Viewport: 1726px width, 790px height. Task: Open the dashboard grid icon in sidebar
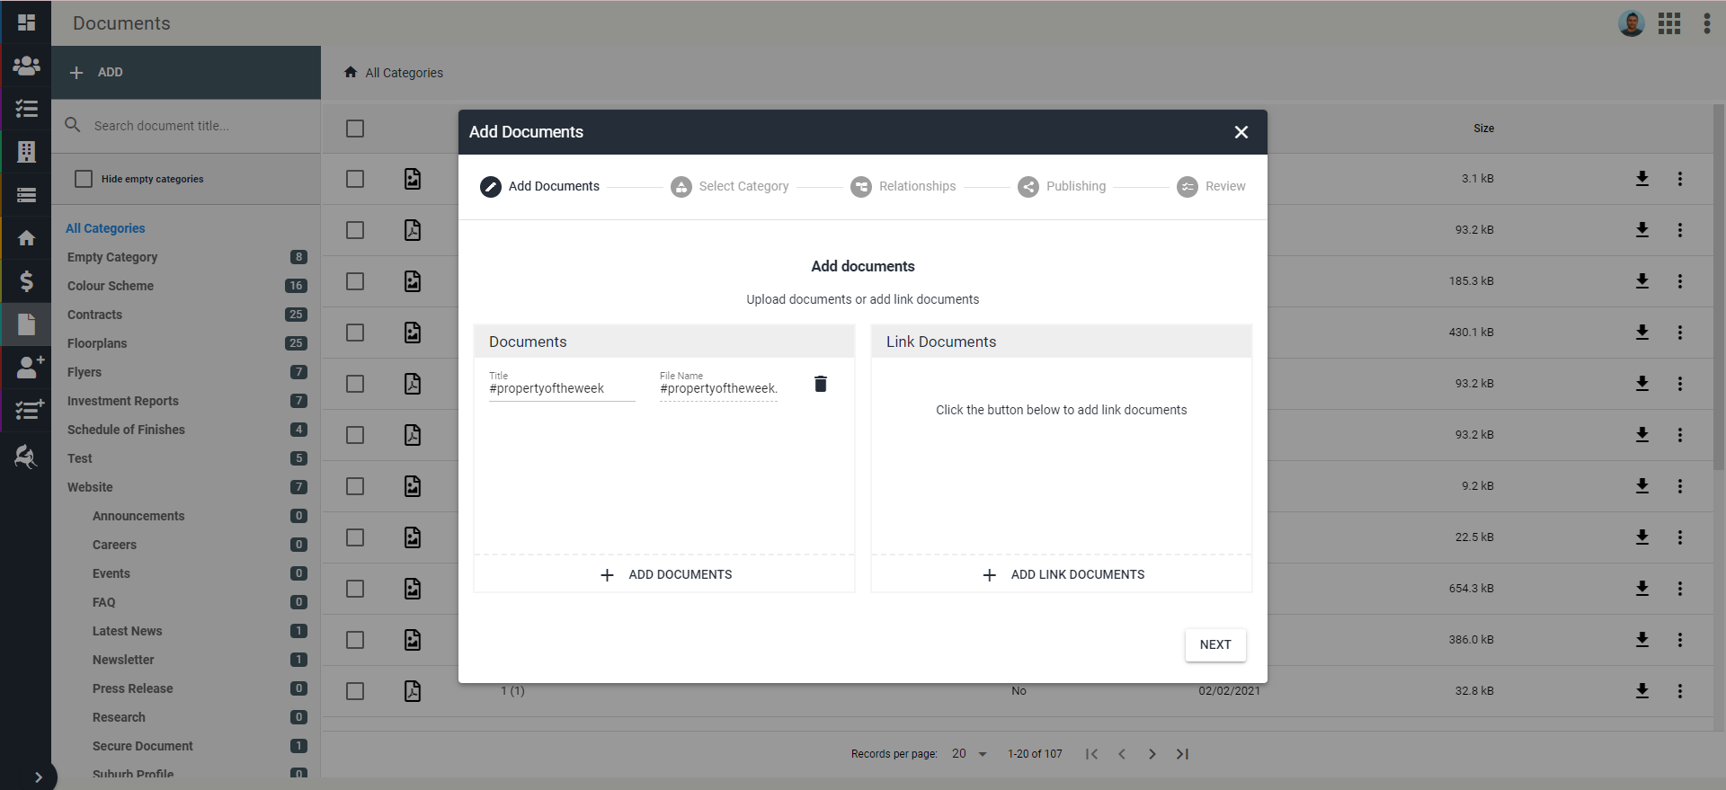coord(26,22)
